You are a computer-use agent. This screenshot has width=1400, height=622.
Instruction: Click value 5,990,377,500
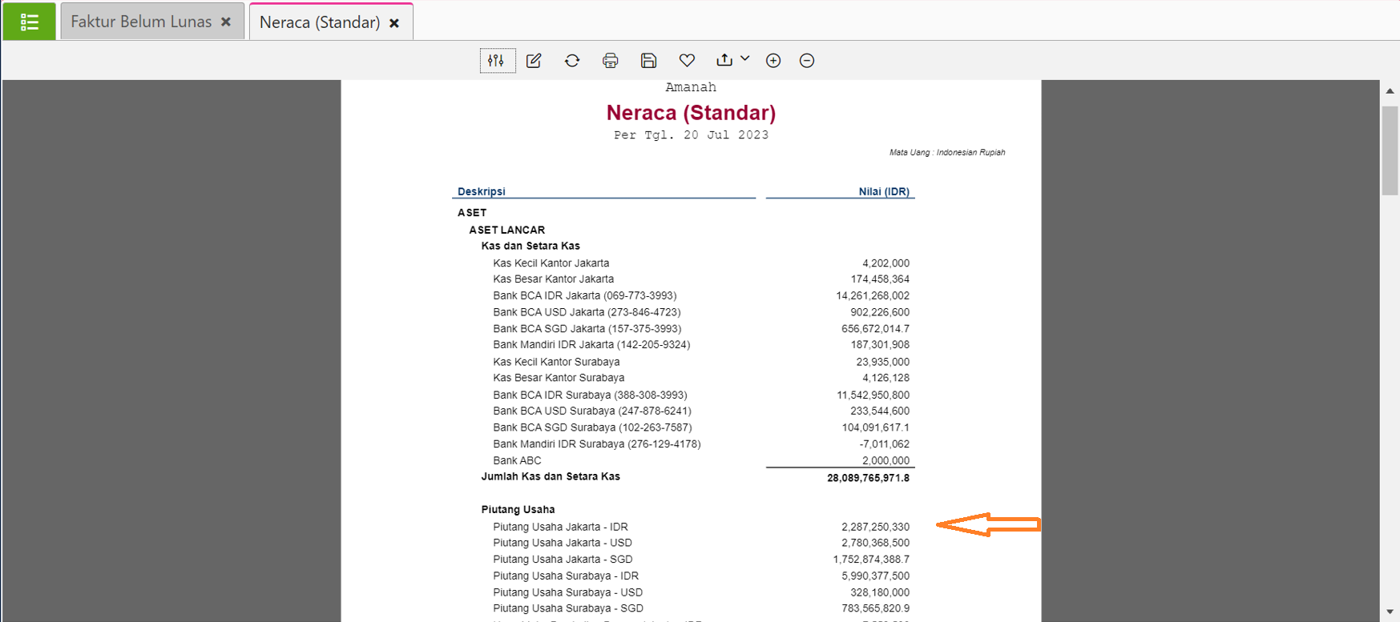click(x=875, y=576)
